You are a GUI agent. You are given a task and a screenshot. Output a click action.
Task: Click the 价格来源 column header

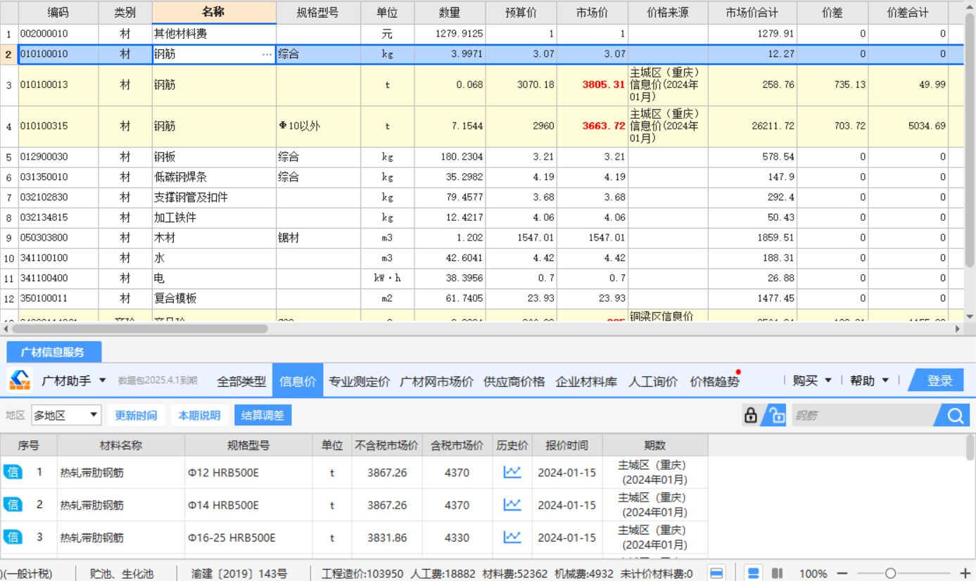click(x=668, y=13)
